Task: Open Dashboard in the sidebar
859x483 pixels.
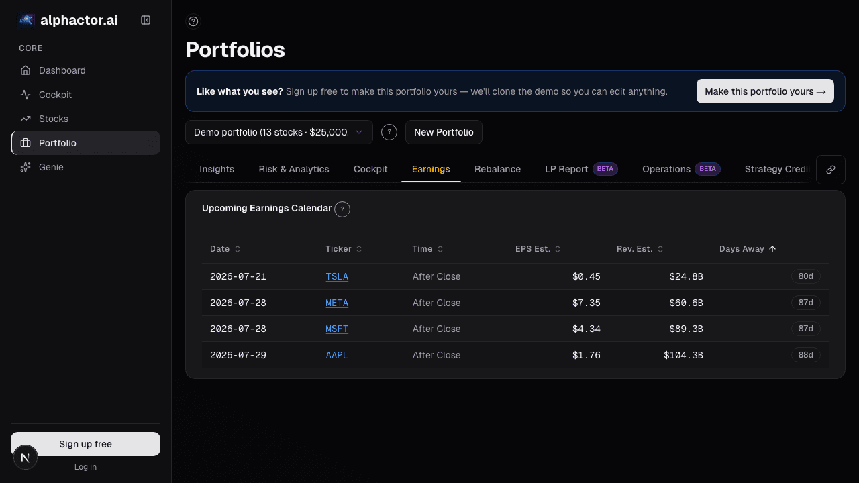Action: [x=85, y=70]
